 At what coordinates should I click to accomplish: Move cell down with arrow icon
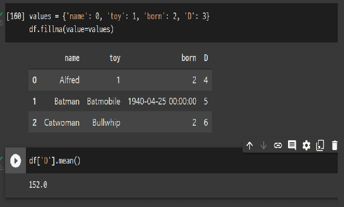tap(263, 146)
